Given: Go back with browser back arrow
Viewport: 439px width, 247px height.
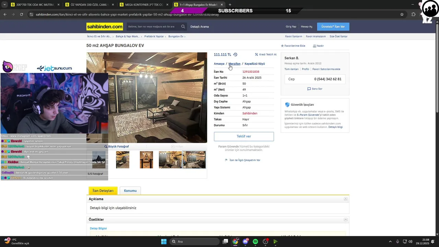Looking at the screenshot, I should coord(5,14).
